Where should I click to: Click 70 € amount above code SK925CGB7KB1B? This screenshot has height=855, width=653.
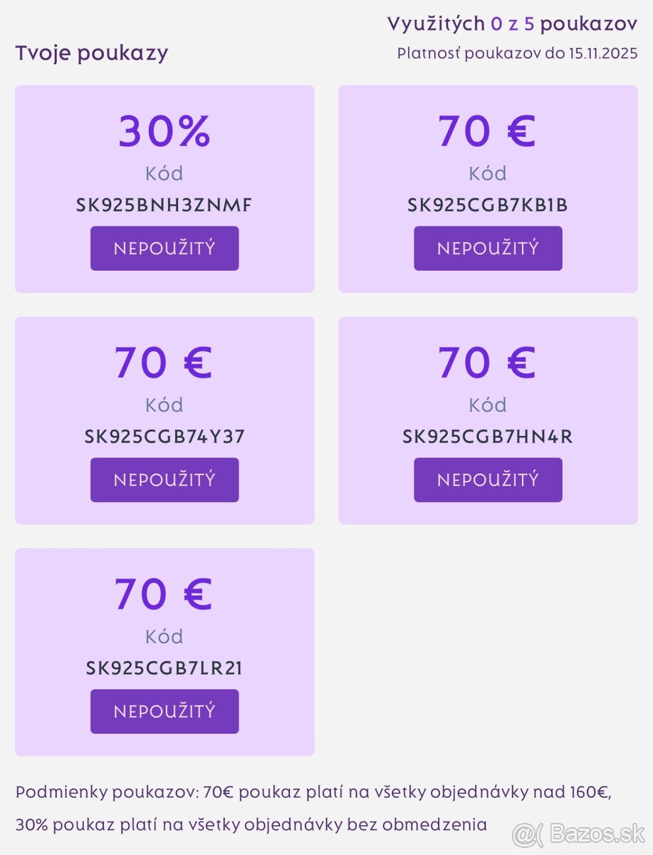point(488,131)
